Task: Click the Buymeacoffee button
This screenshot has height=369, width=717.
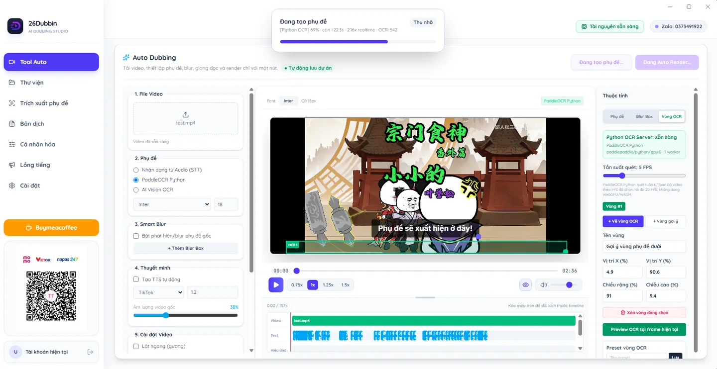Action: (x=51, y=228)
